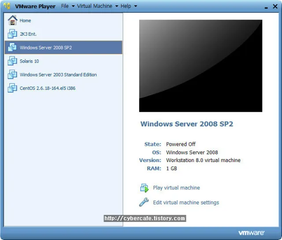The image size is (282, 240).
Task: Select Home in the library list
Action: (63, 20)
